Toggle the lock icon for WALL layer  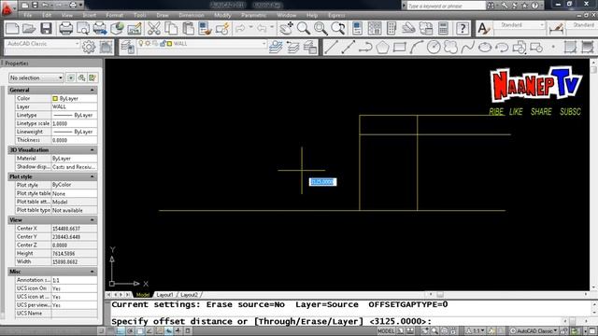point(163,44)
